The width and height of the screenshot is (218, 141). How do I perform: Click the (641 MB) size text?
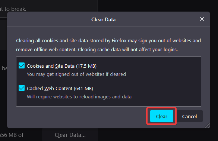click(x=83, y=89)
